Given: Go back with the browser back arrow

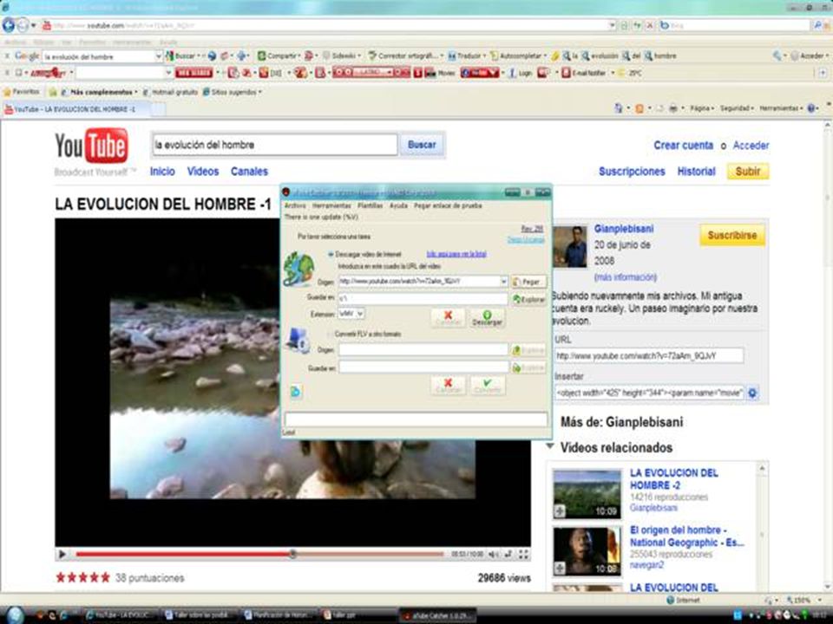Looking at the screenshot, I should [9, 25].
